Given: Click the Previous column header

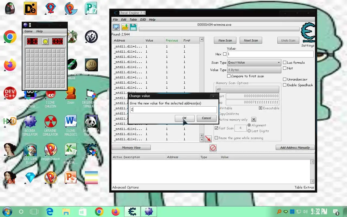Looking at the screenshot, I should [173, 40].
